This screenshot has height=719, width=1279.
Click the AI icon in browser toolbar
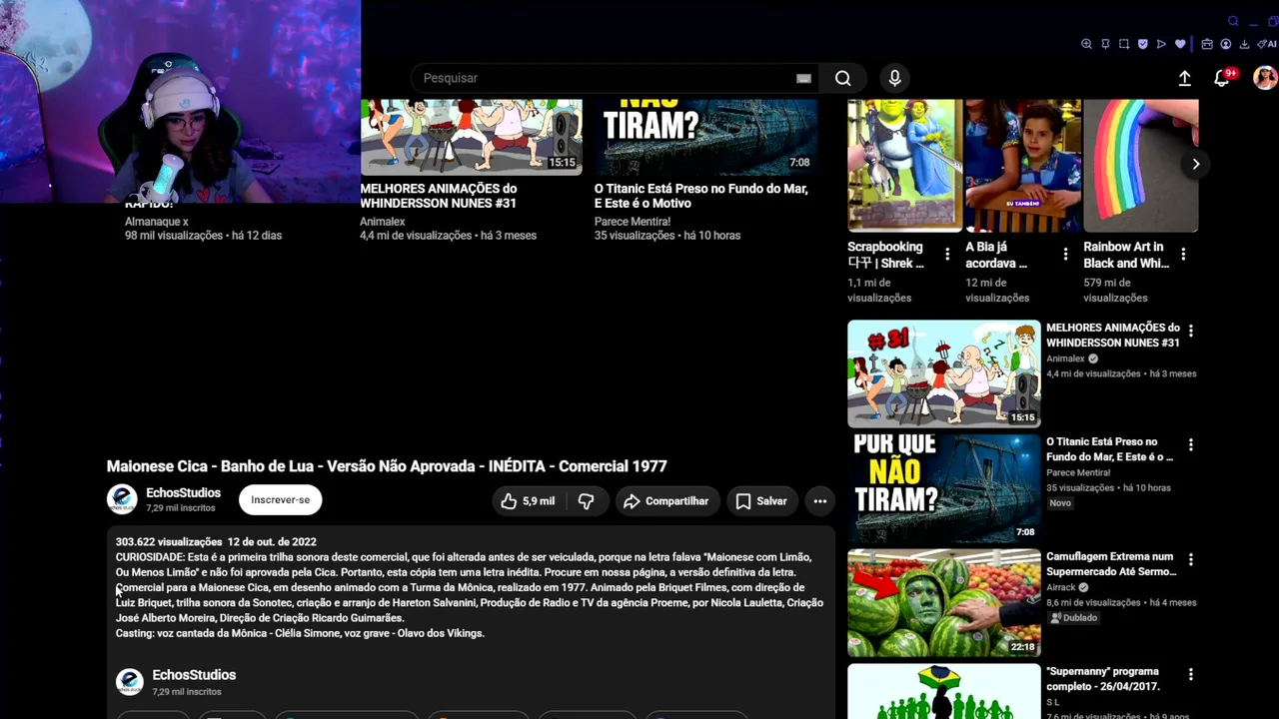tap(1266, 44)
